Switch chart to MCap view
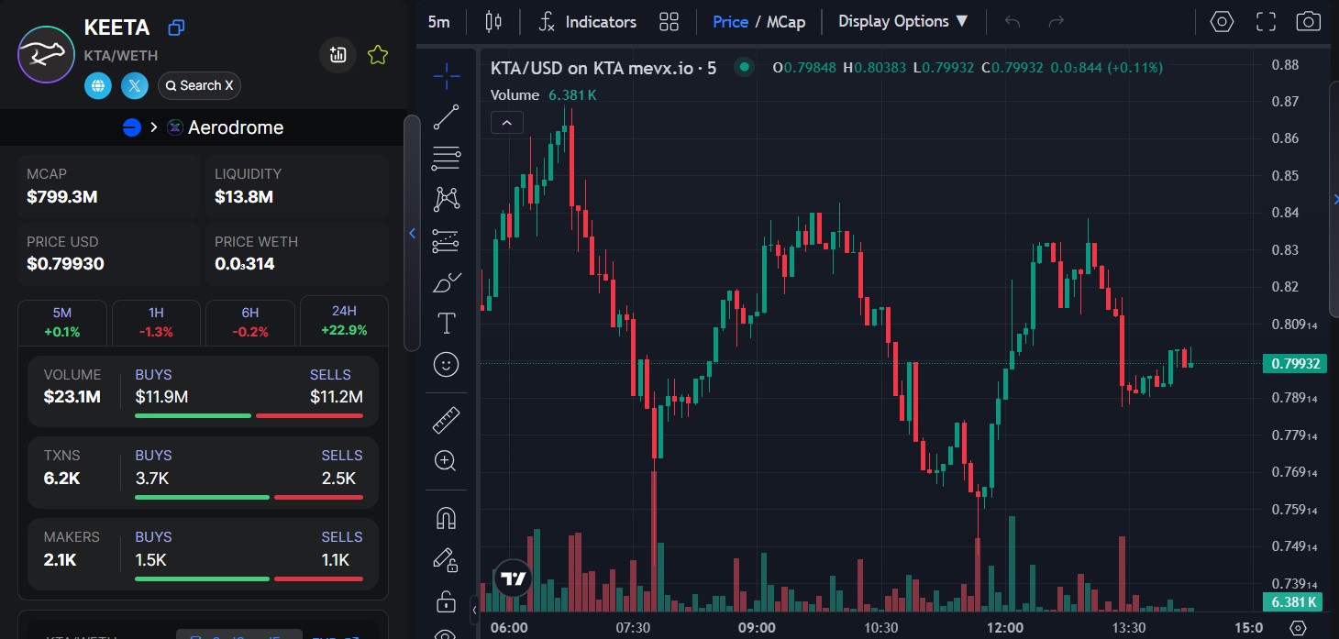This screenshot has height=639, width=1339. pos(786,22)
